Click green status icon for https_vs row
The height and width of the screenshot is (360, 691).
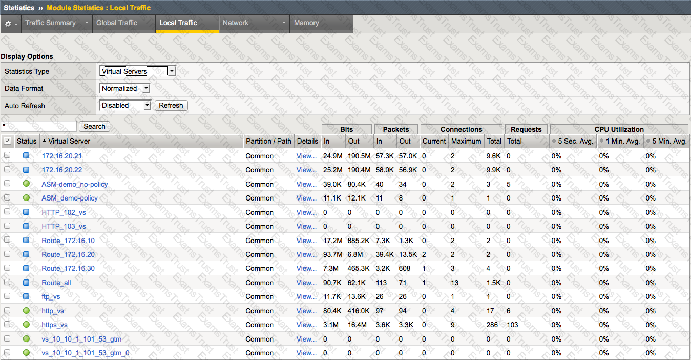coord(26,325)
